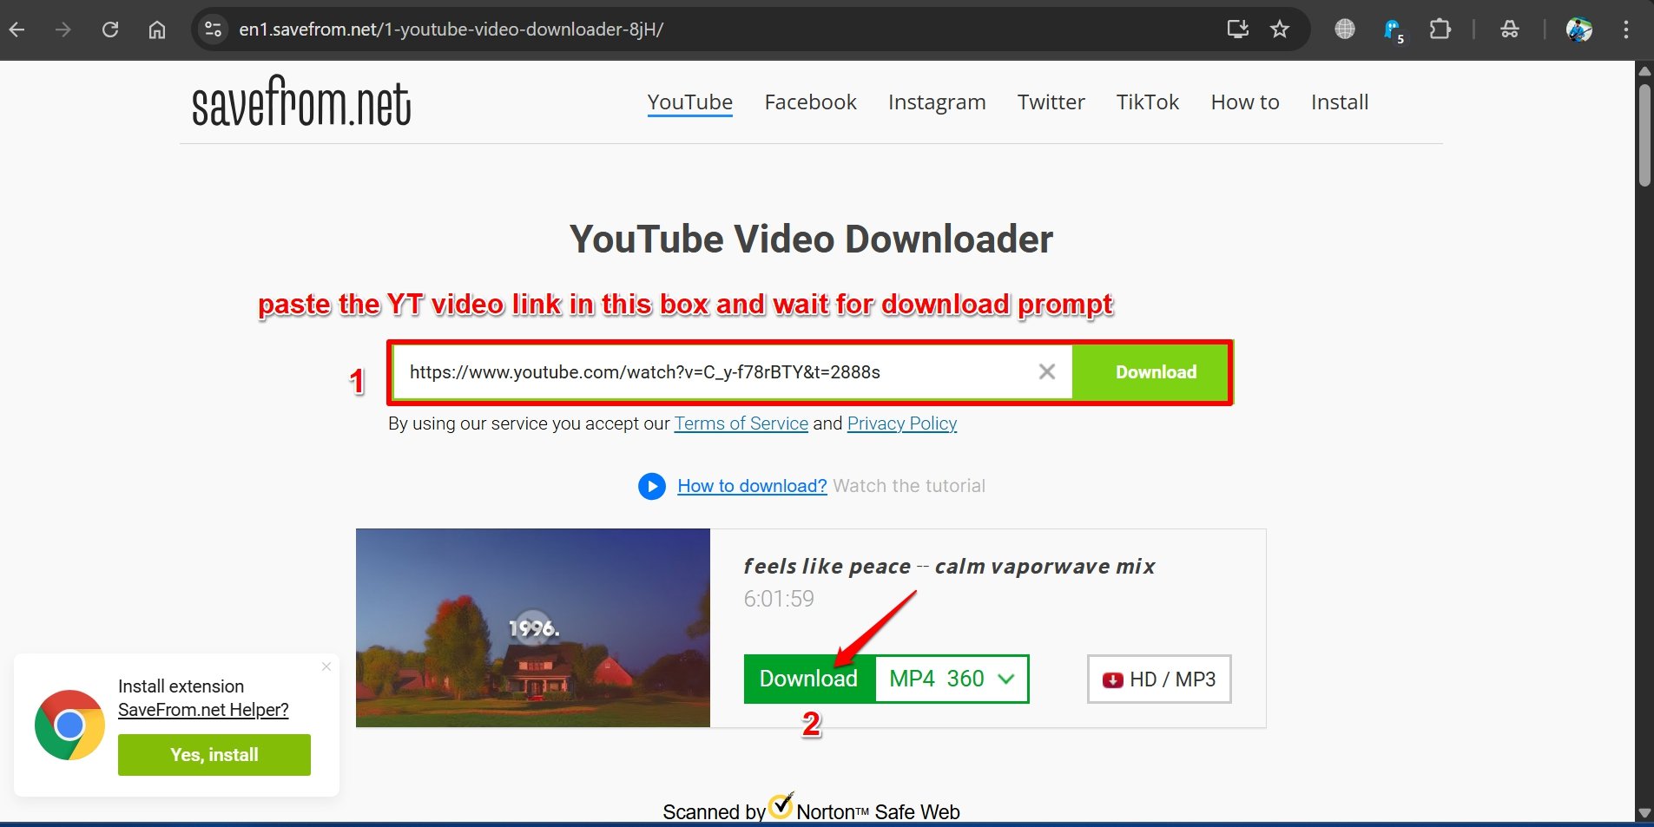Click the Norton Safe Web badge

click(x=811, y=809)
